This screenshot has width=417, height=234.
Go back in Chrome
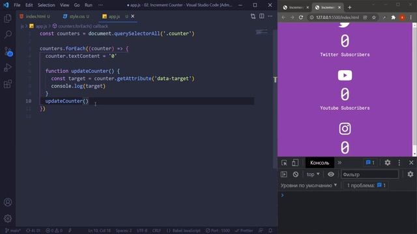coord(283,18)
